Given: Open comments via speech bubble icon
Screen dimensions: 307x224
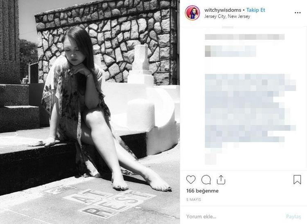Looking at the screenshot, I should 206,180.
